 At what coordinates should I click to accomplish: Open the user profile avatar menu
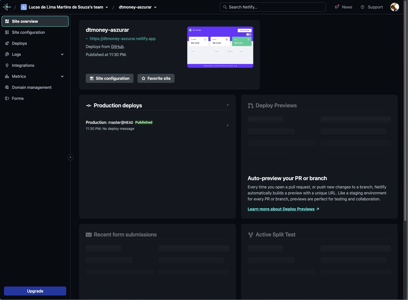(395, 7)
